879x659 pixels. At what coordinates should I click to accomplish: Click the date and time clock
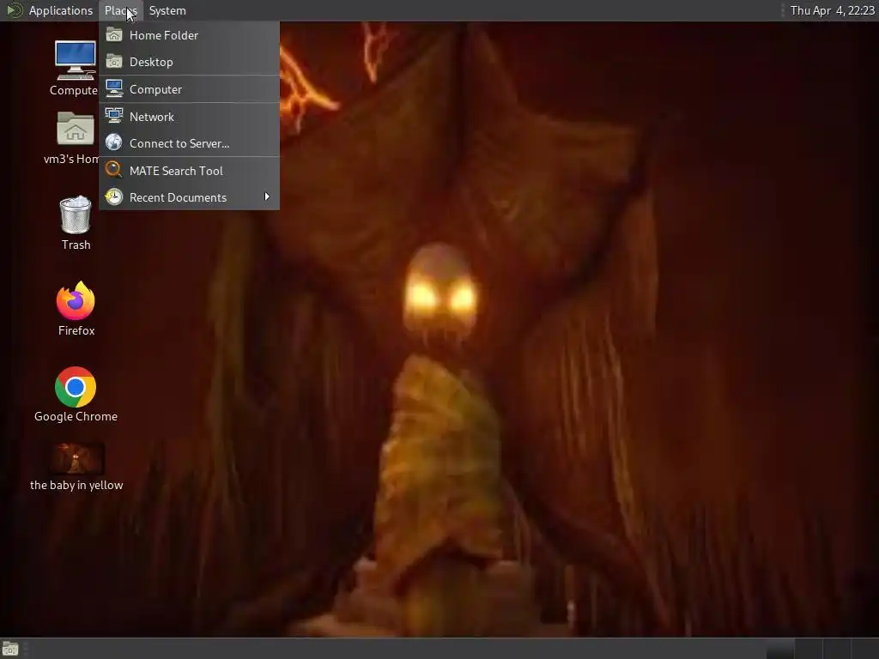(x=832, y=10)
